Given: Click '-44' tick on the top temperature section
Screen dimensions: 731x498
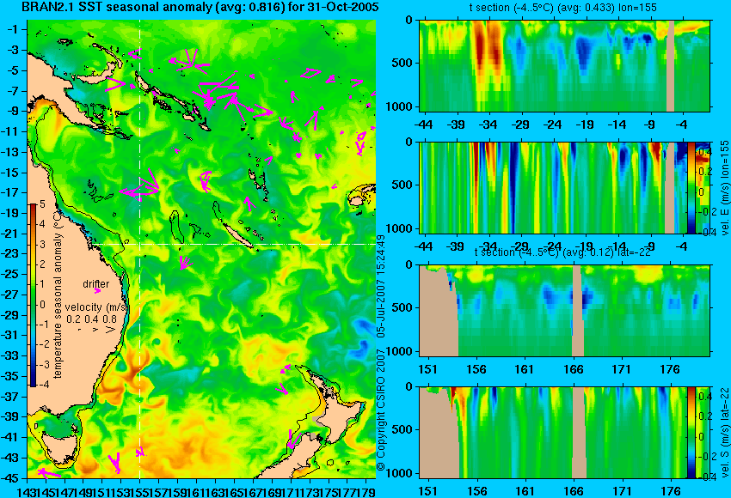Looking at the screenshot, I should [x=423, y=125].
